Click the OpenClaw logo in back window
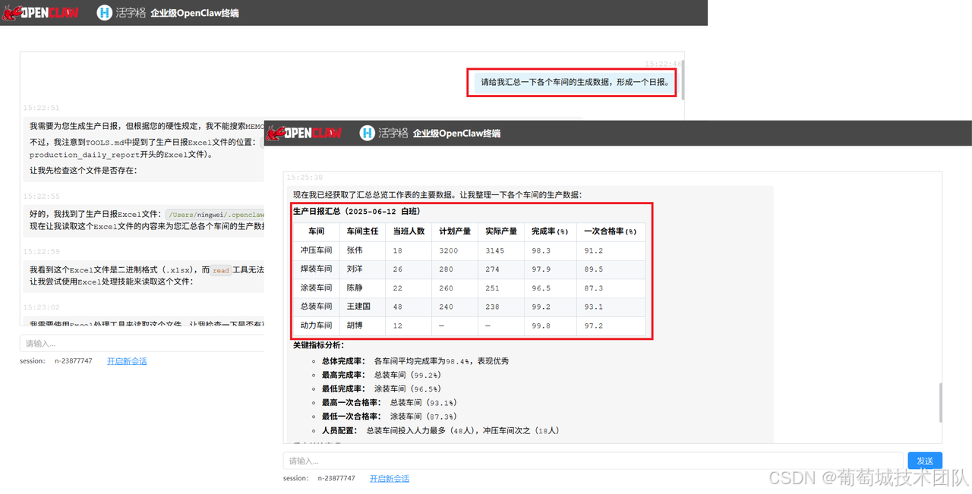The image size is (972, 494). pos(40,12)
